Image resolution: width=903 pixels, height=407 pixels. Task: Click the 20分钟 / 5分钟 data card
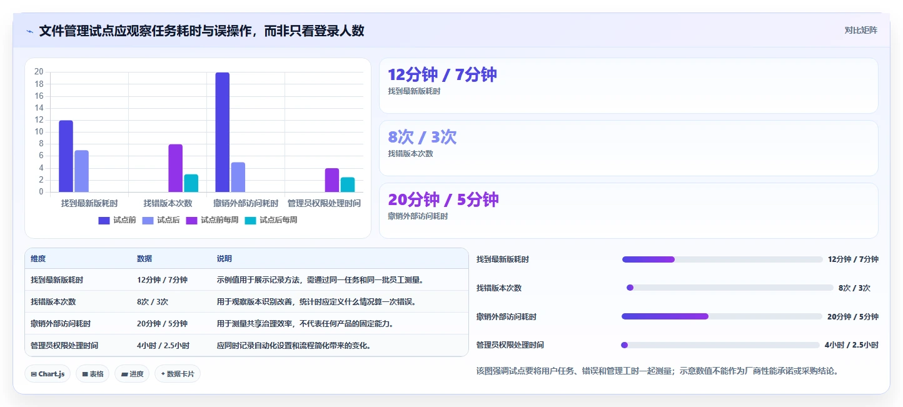628,211
